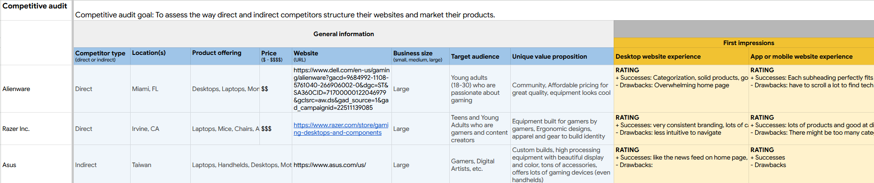Image resolution: width=874 pixels, height=183 pixels.
Task: Select Alienware's mobile experience rating cell
Action: click(811, 89)
